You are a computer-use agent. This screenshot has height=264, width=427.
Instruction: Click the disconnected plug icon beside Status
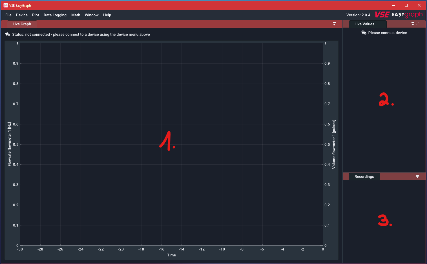(x=8, y=34)
